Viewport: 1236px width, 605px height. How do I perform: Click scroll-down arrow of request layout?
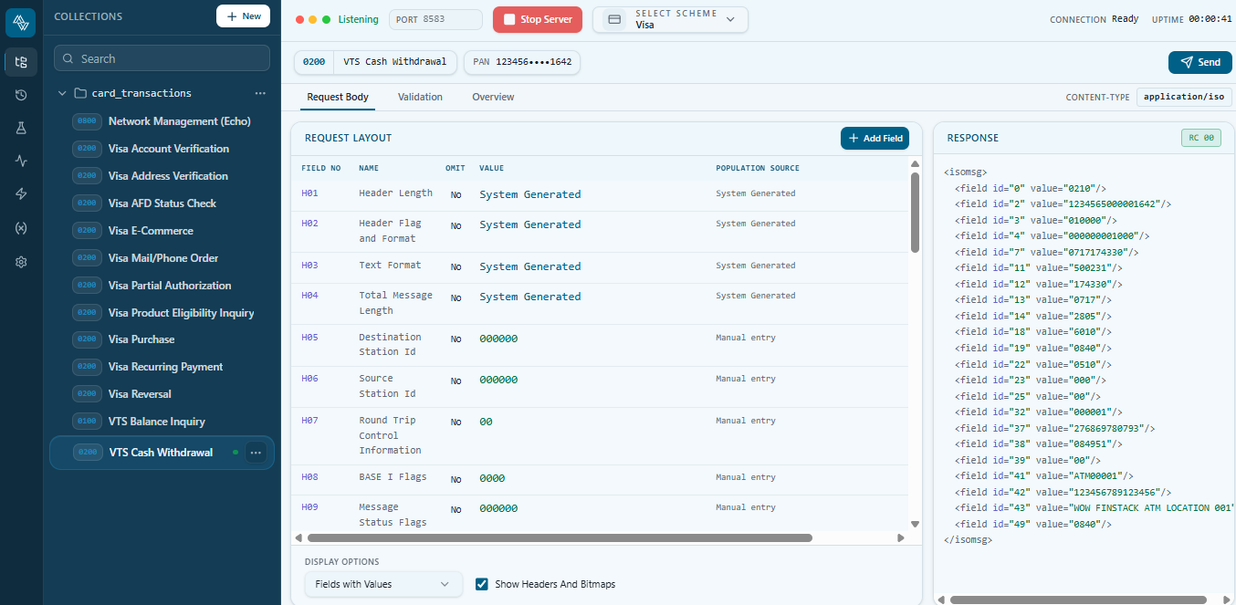[916, 524]
